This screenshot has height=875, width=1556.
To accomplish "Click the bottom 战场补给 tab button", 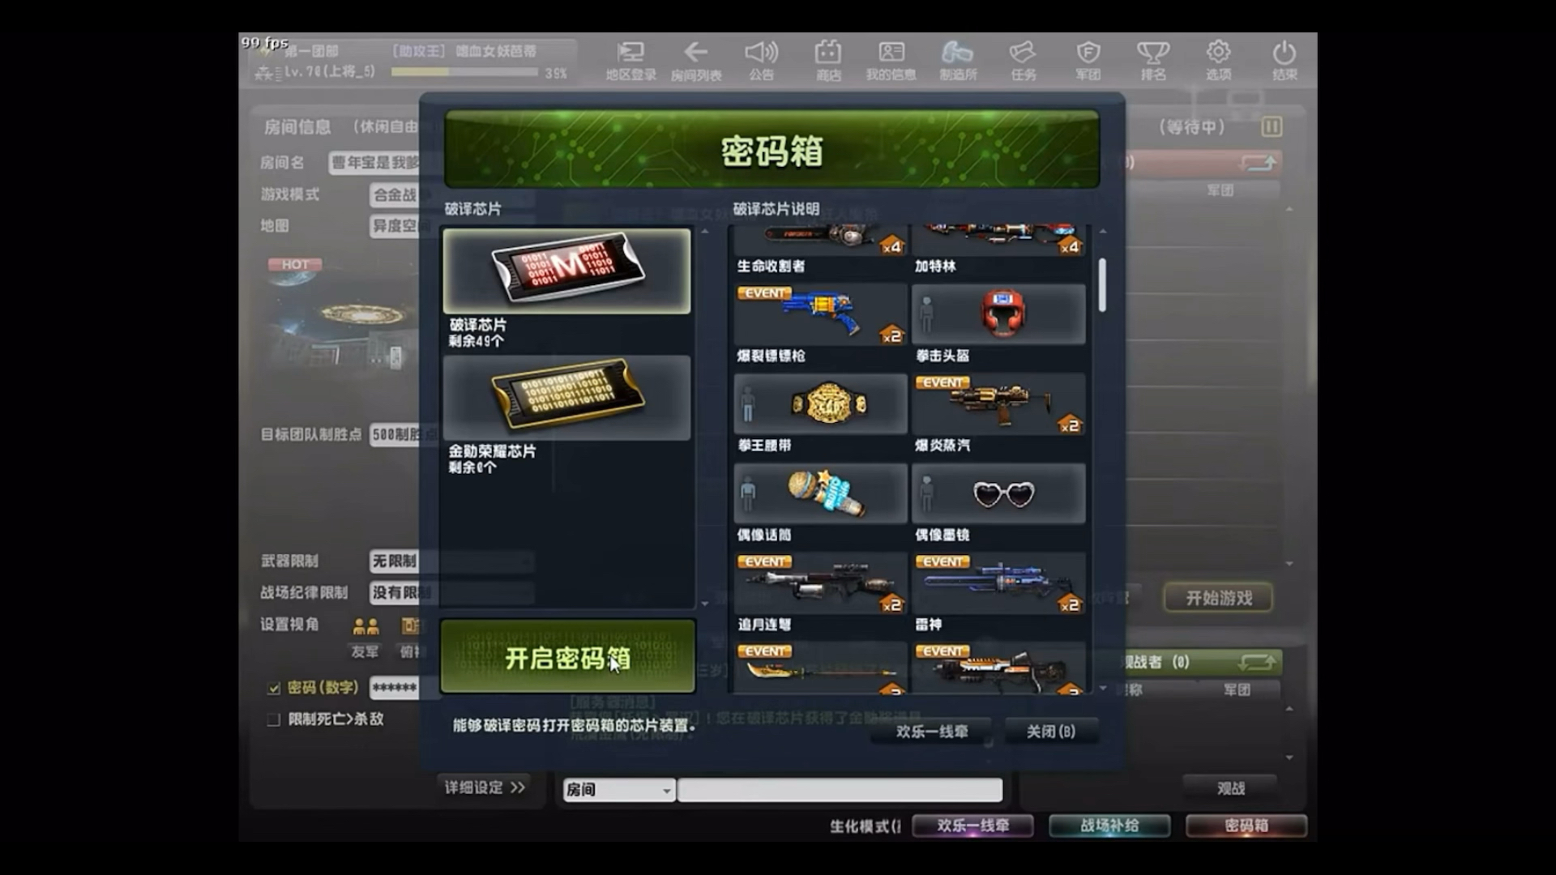I will 1109,826.
